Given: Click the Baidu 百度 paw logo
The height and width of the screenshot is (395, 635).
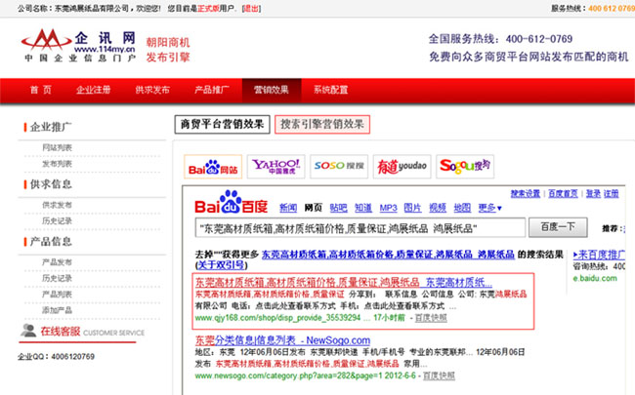Looking at the screenshot, I should pyautogui.click(x=232, y=203).
